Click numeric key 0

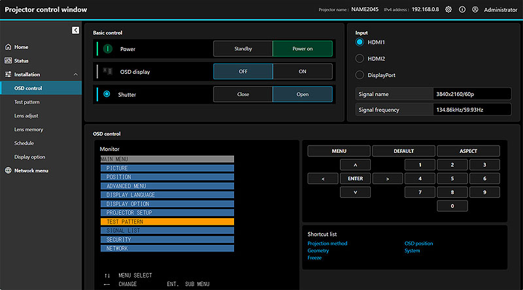tap(452, 206)
